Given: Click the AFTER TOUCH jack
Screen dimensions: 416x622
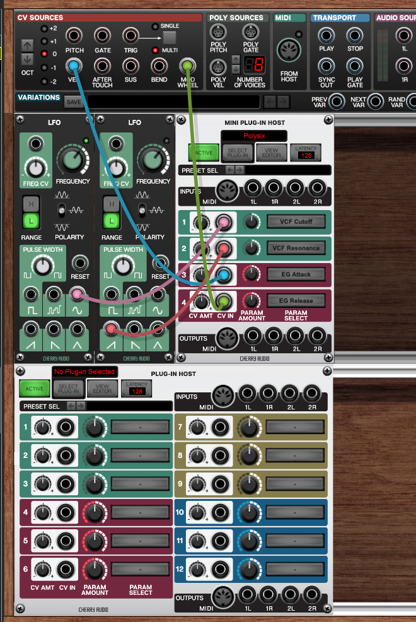Looking at the screenshot, I should (102, 66).
